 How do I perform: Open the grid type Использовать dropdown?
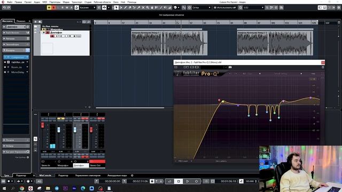[x=224, y=7]
